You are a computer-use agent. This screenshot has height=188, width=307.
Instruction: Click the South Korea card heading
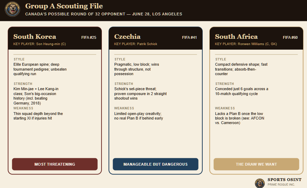[35, 37]
